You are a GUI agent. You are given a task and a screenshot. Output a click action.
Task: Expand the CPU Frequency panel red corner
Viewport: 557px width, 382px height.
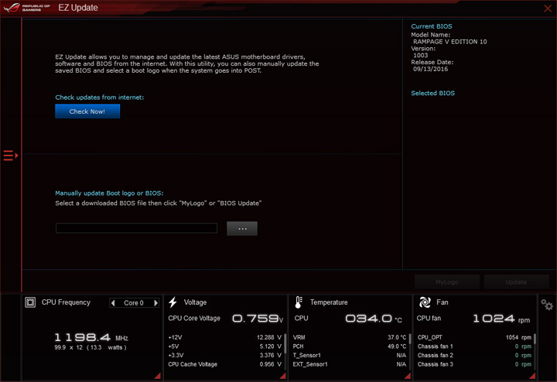tap(158, 376)
